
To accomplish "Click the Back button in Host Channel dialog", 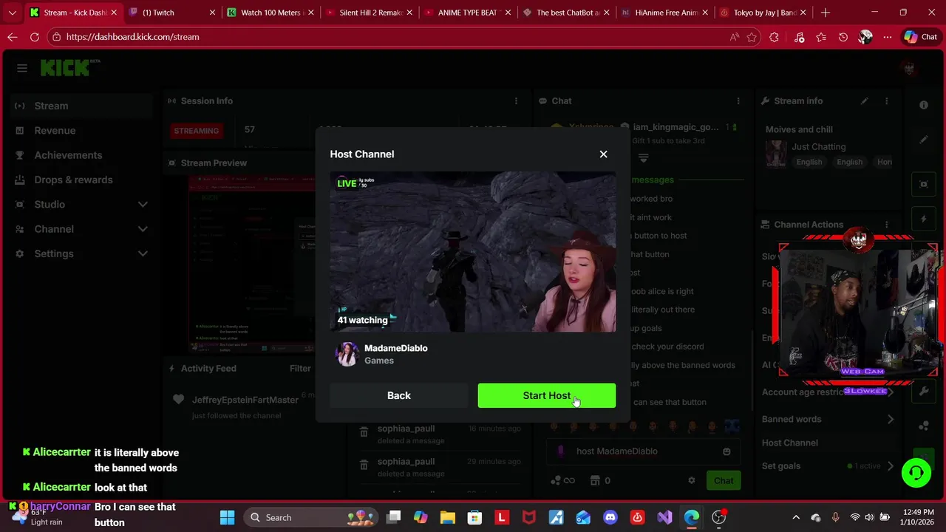I will coord(398,395).
